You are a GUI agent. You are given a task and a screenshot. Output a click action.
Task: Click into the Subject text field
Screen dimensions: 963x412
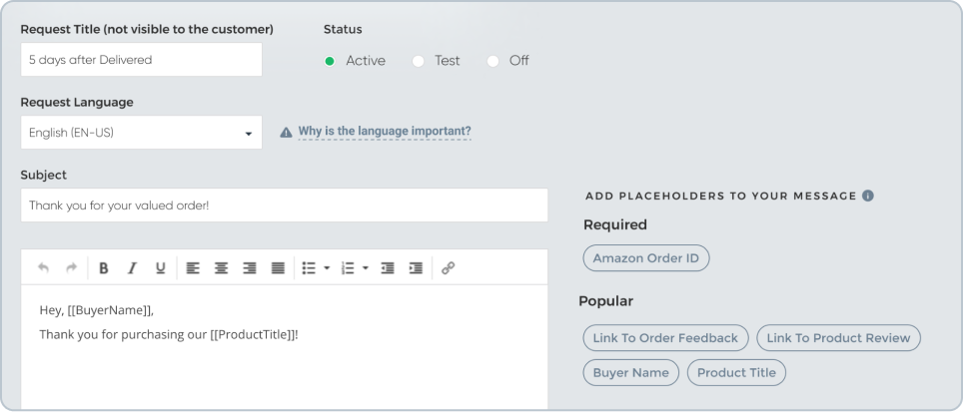pos(284,206)
